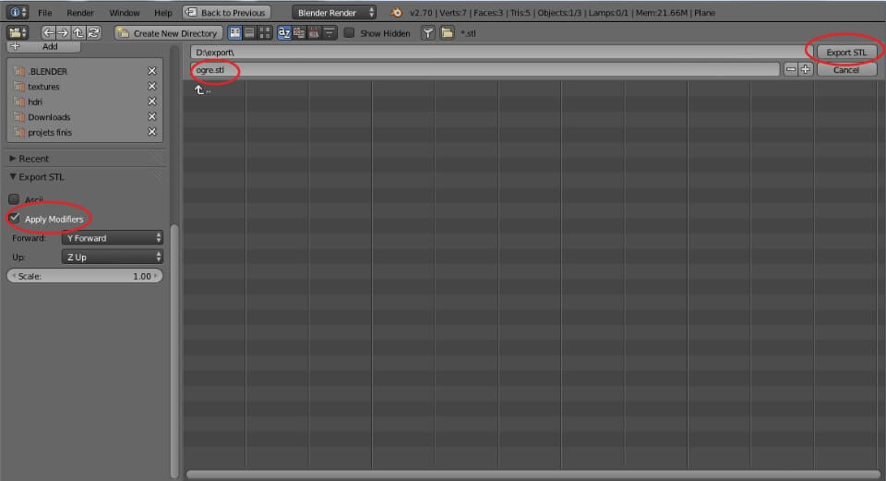Open the projets finis bookmark
Image resolution: width=886 pixels, height=481 pixels.
pos(50,132)
